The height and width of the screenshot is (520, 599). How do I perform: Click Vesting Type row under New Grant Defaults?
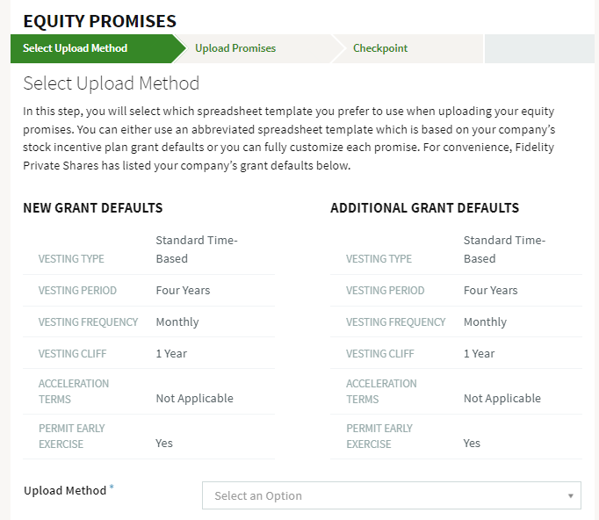149,250
